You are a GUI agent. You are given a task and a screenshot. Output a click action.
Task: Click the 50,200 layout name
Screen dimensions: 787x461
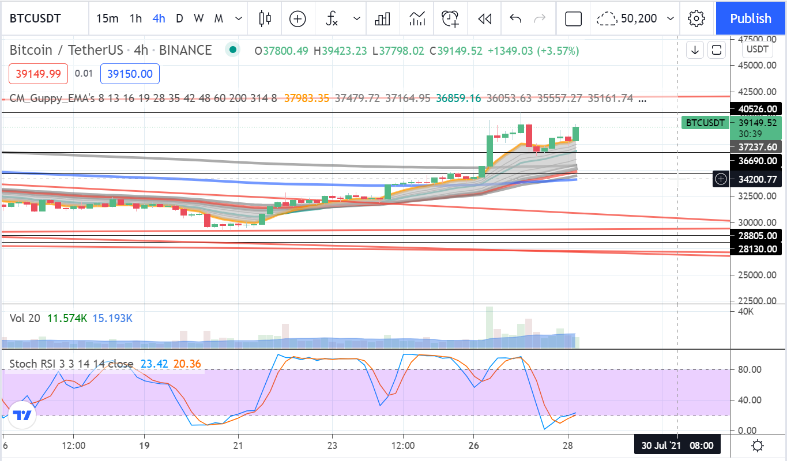tap(639, 18)
